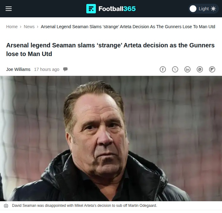222x213 pixels.
Task: Open the hamburger navigation menu
Action: [9, 9]
